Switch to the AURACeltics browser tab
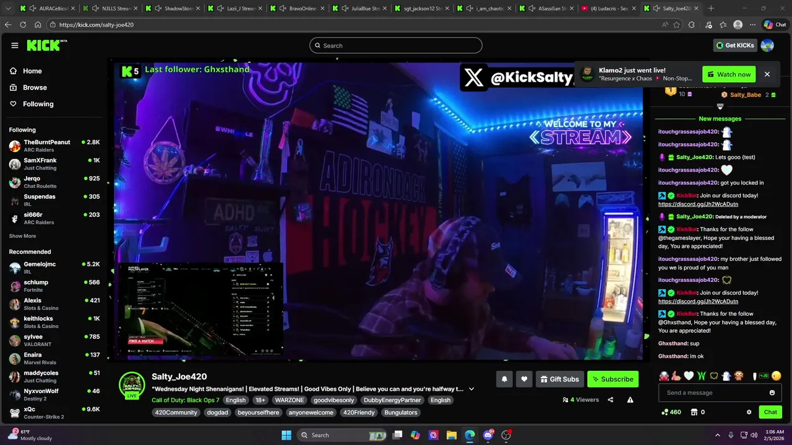The width and height of the screenshot is (792, 445). tap(47, 8)
